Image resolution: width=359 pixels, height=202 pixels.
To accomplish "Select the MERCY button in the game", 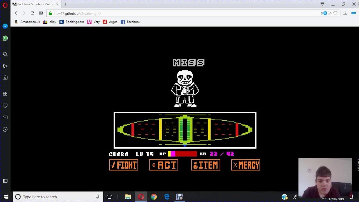I will 246,165.
